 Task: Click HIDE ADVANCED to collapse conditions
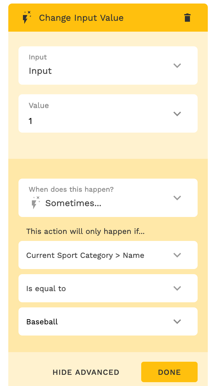[86, 372]
